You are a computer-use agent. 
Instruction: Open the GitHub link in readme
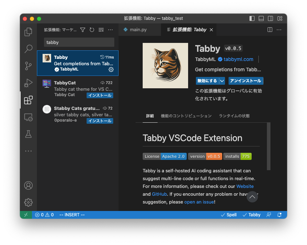[159, 194]
